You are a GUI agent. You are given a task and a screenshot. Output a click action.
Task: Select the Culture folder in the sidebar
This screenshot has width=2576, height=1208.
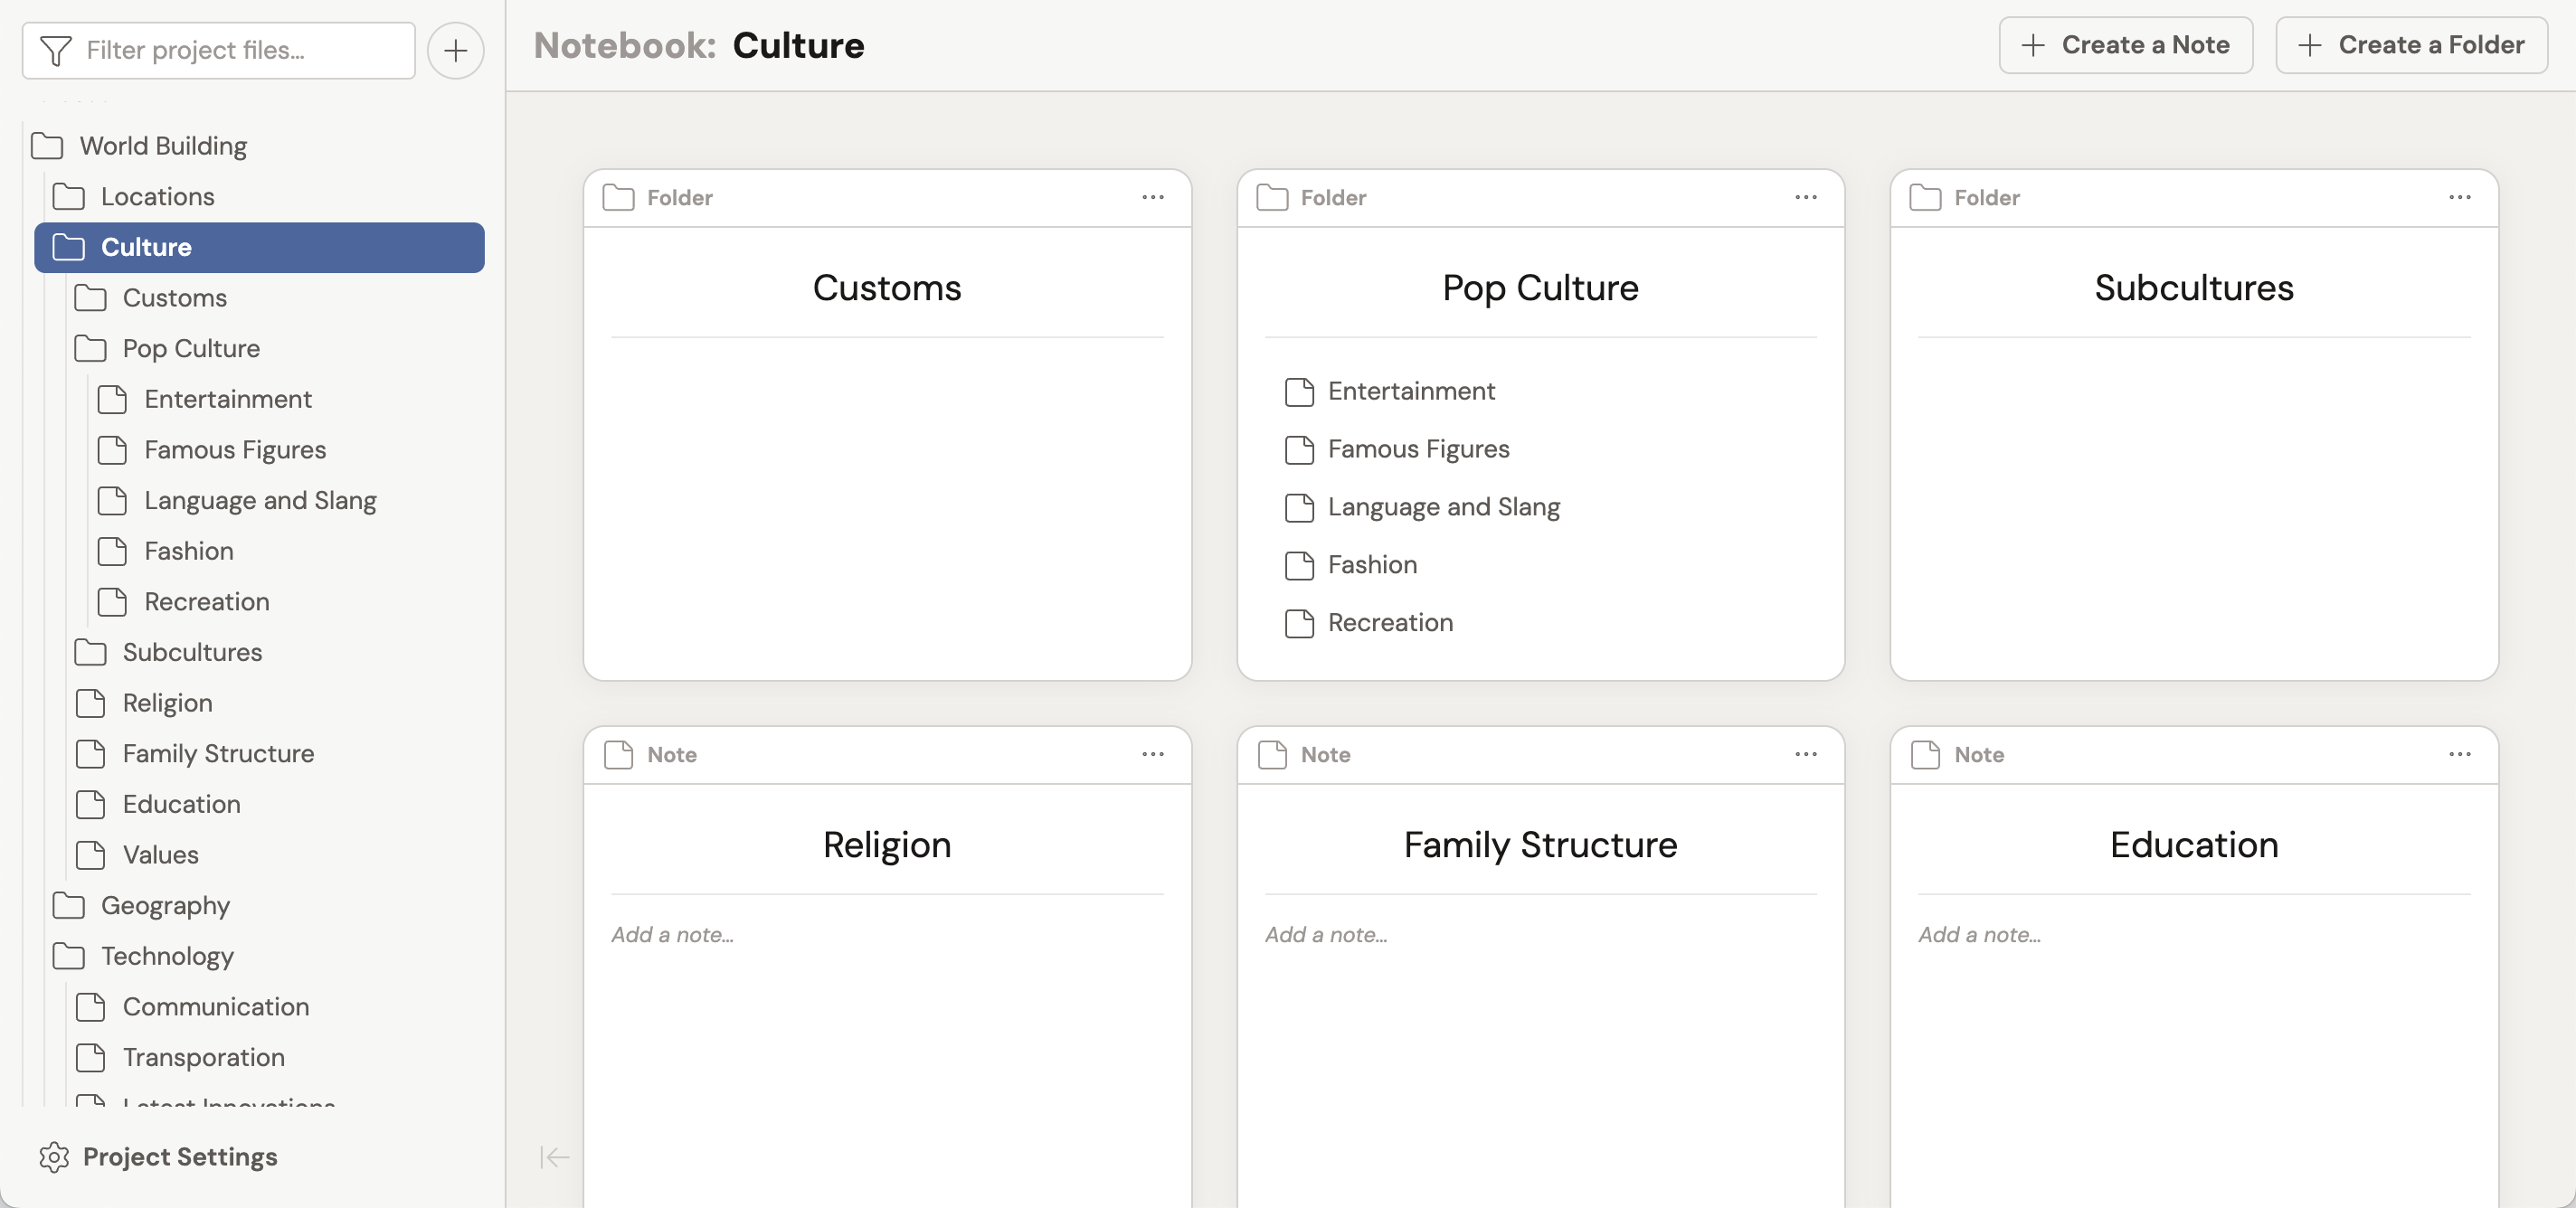coord(259,247)
